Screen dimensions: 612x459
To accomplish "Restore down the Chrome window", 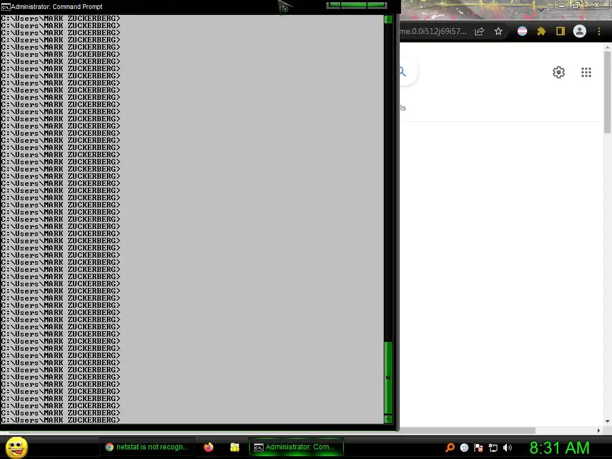I will click(576, 5).
